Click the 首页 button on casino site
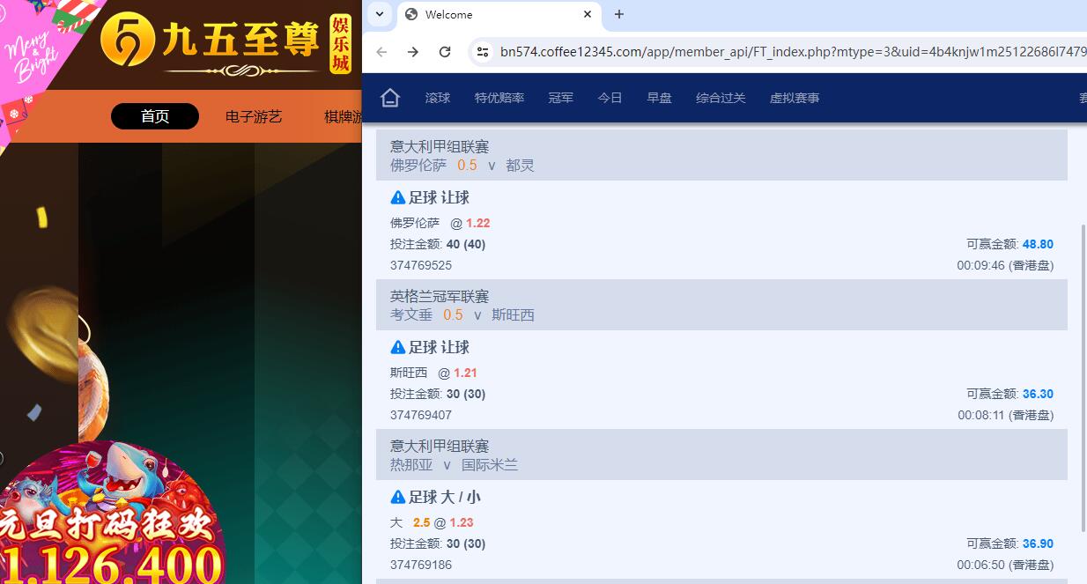This screenshot has width=1087, height=584. coord(155,116)
